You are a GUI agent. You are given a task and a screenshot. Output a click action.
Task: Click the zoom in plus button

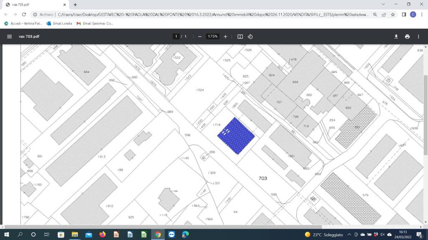click(226, 37)
